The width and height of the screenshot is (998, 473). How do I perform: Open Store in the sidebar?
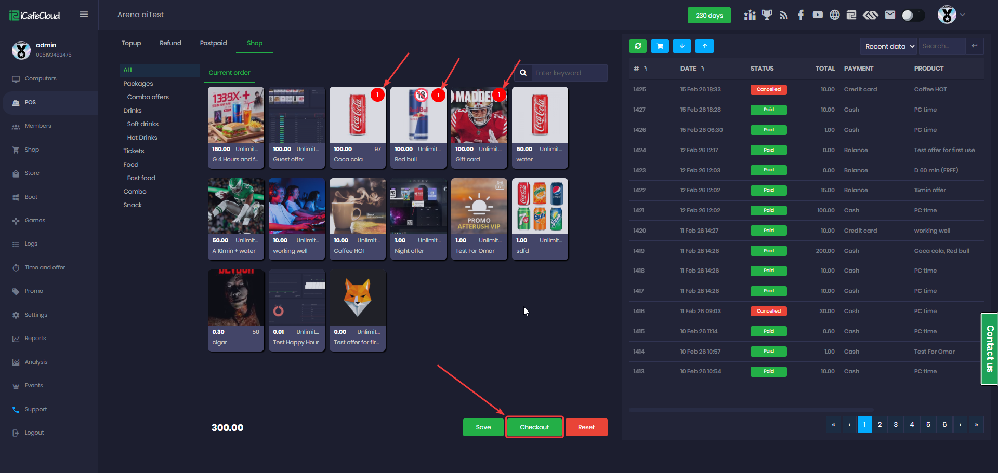[x=32, y=173]
